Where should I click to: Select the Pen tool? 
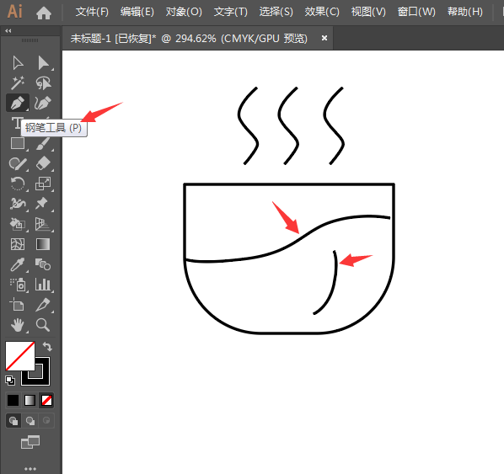click(x=18, y=103)
